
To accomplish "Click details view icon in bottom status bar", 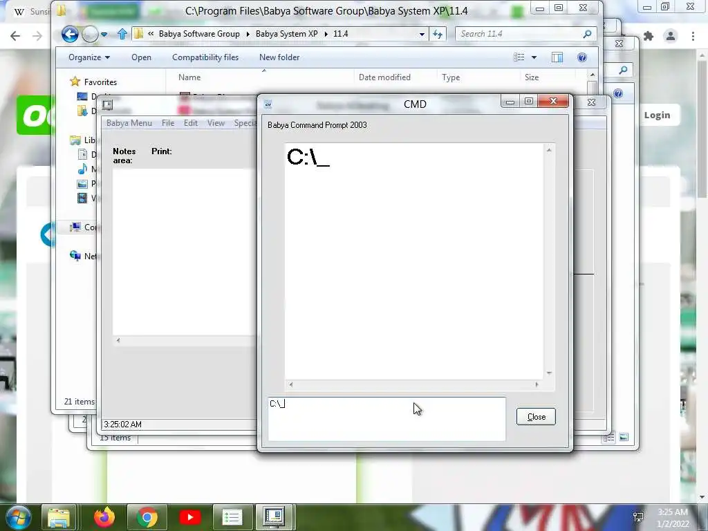I will point(608,438).
